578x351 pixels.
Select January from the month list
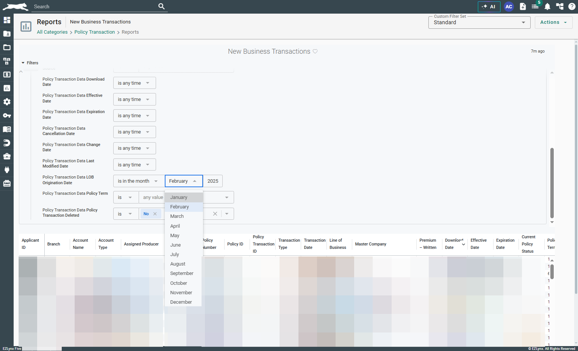coord(184,197)
